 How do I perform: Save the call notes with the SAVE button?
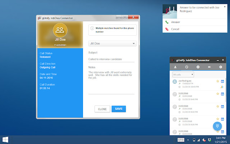[119, 109]
